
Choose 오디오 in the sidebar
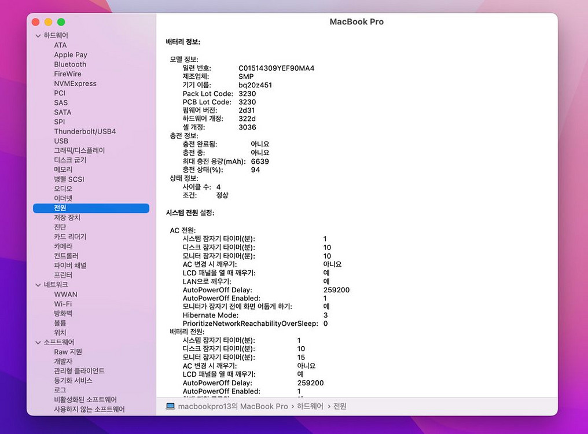(x=63, y=189)
